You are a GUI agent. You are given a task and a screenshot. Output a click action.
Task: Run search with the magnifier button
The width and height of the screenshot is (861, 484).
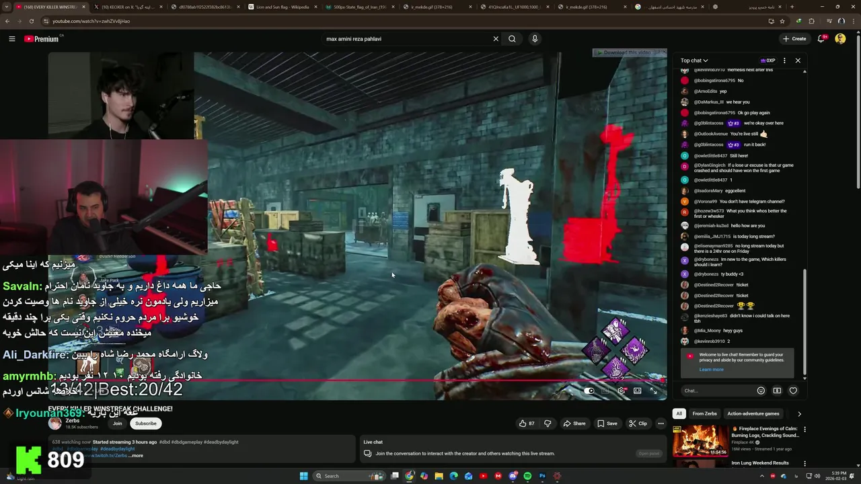pyautogui.click(x=512, y=39)
